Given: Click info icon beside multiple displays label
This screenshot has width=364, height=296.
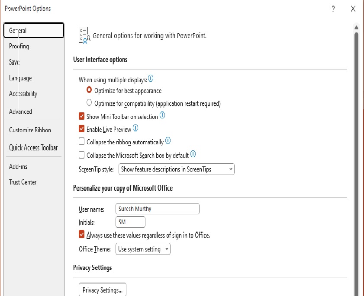Looking at the screenshot, I should click(x=151, y=78).
